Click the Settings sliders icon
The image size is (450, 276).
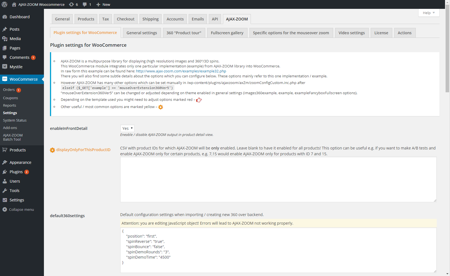5,200
